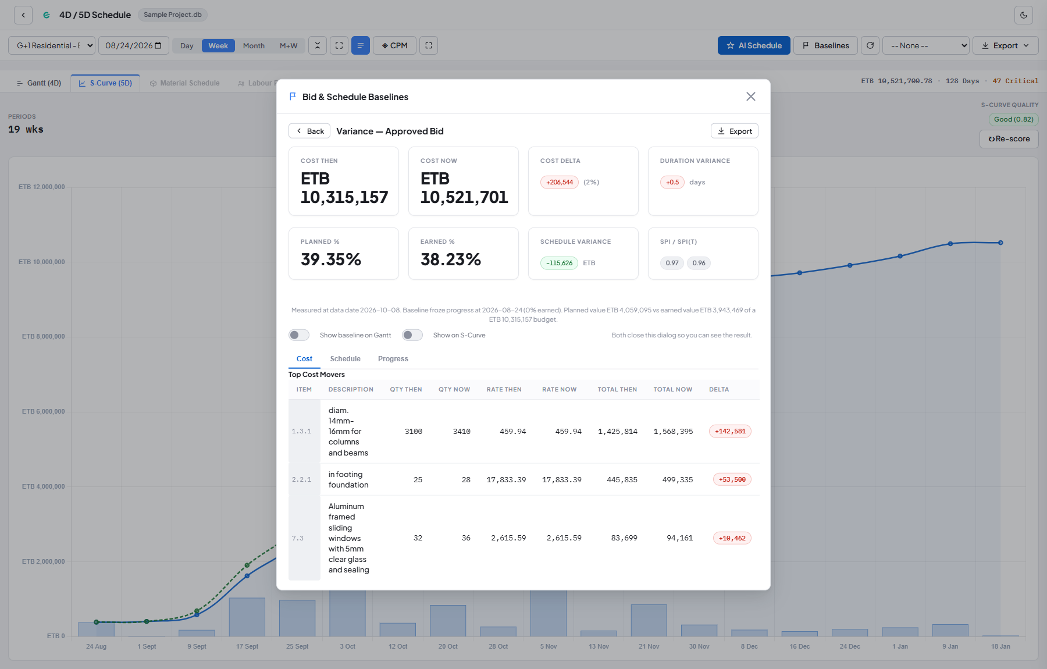Expand the toolbar Export dropdown menu
This screenshot has height=669, width=1047.
(1006, 45)
